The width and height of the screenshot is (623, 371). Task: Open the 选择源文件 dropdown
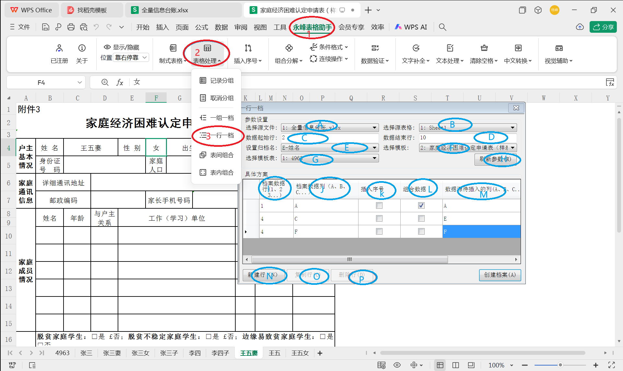(x=375, y=127)
